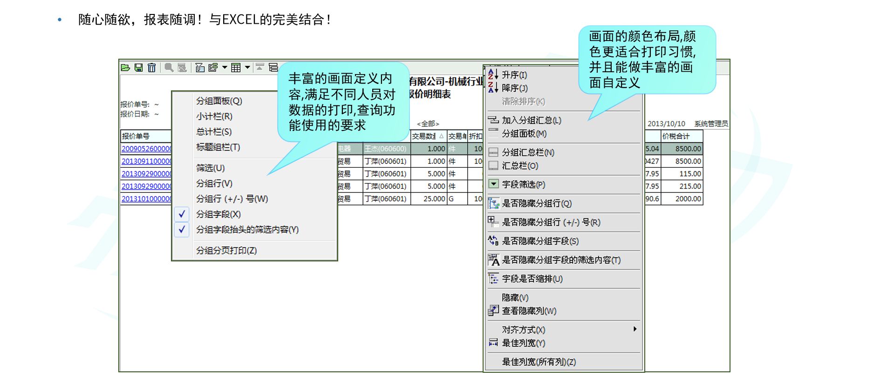The image size is (894, 390).
Task: Select 降序 descending sort icon
Action: [493, 88]
